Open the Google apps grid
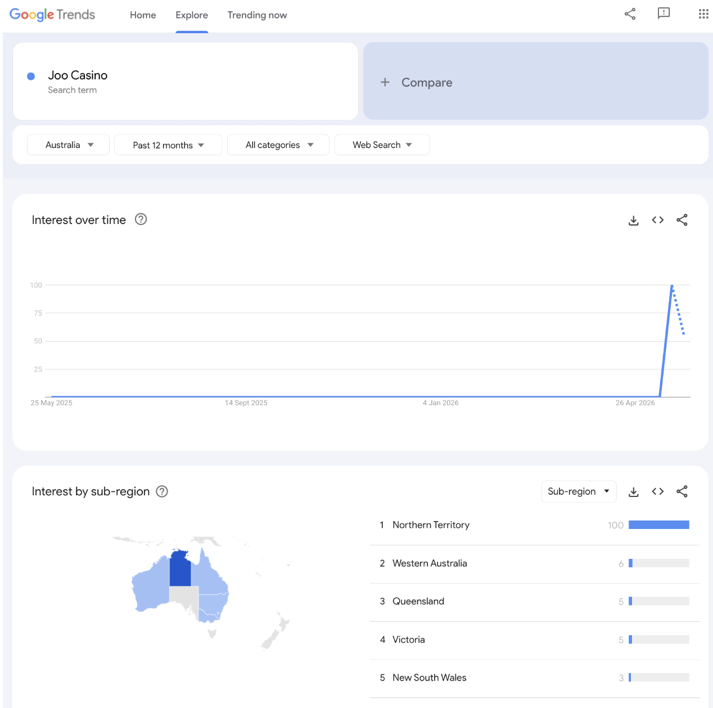Screen dimensions: 713x708 pos(703,14)
